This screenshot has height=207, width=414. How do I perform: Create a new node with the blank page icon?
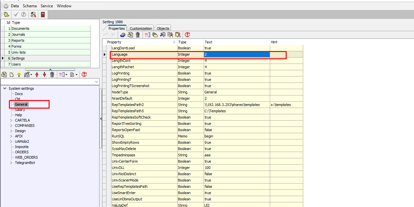[x=11, y=75]
